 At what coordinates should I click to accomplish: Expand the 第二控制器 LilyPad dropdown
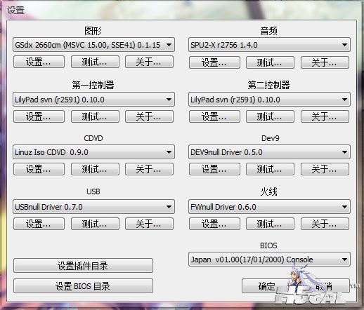point(269,100)
